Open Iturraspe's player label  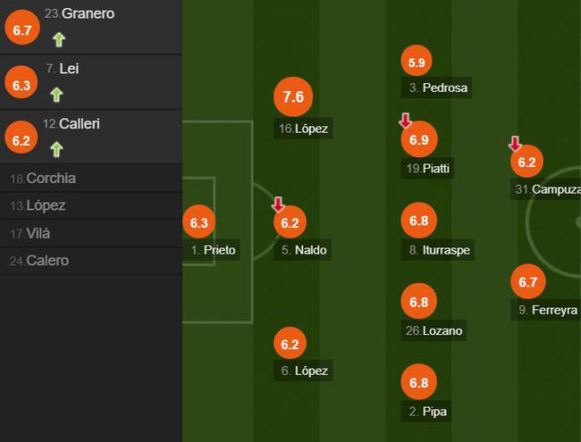coord(439,250)
